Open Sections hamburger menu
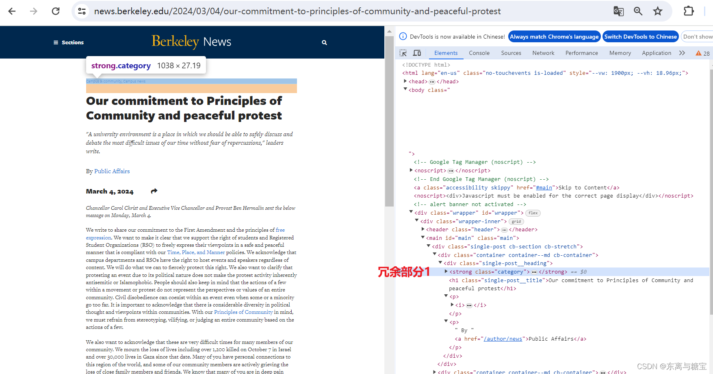The image size is (713, 374). pyautogui.click(x=68, y=42)
